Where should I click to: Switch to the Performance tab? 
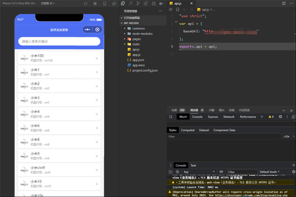248,117
